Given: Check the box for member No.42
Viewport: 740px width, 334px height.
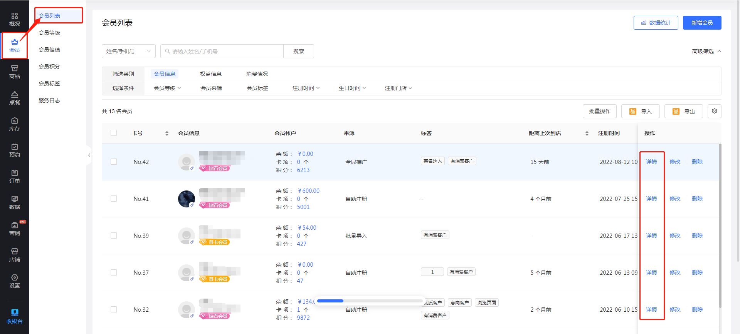Looking at the screenshot, I should pos(114,162).
